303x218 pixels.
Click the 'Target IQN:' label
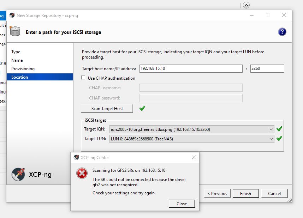(95, 129)
